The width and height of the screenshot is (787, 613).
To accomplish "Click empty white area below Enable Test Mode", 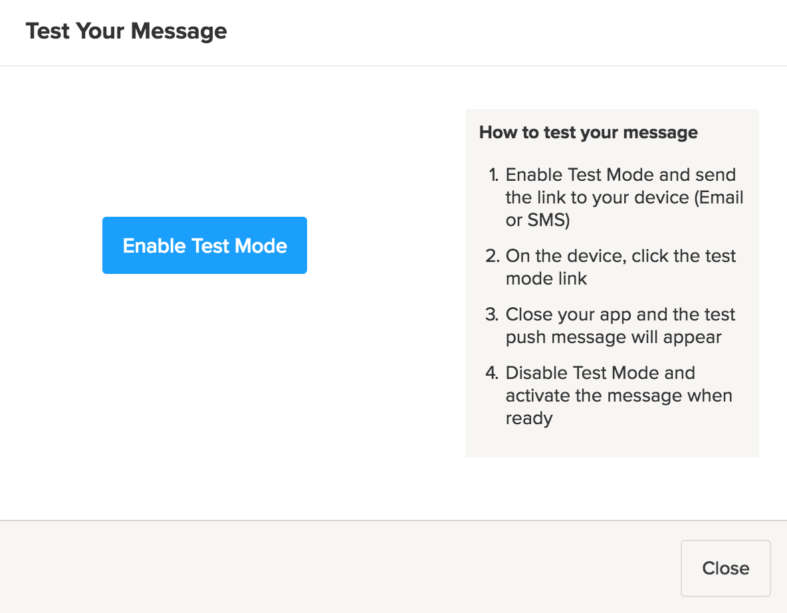I will [x=205, y=372].
